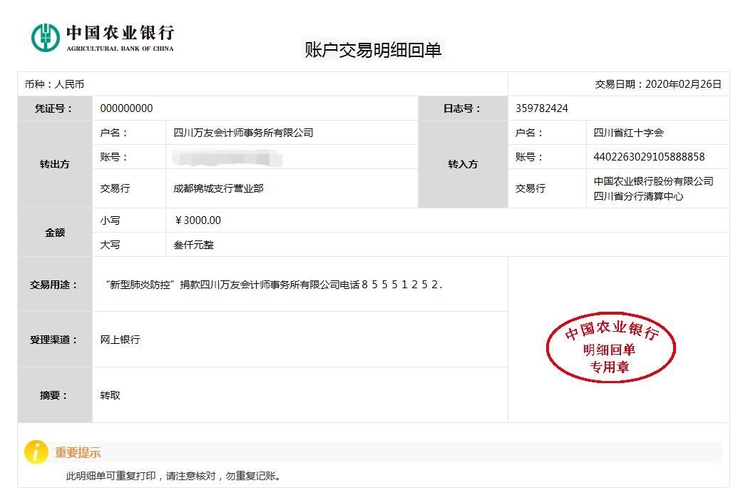Select voucher number 000000000
733x488 pixels.
(126, 108)
